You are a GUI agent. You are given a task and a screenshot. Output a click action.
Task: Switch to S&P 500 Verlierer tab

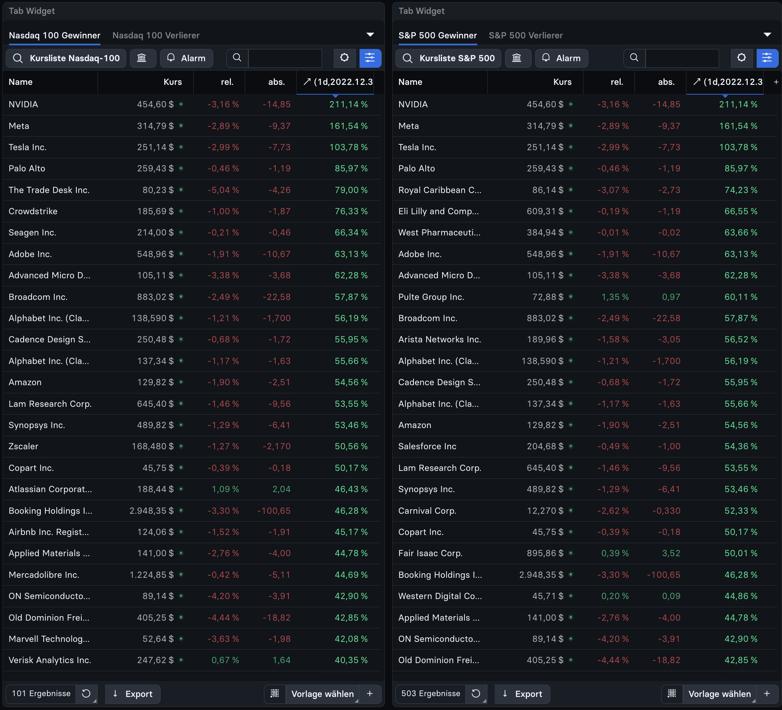526,35
